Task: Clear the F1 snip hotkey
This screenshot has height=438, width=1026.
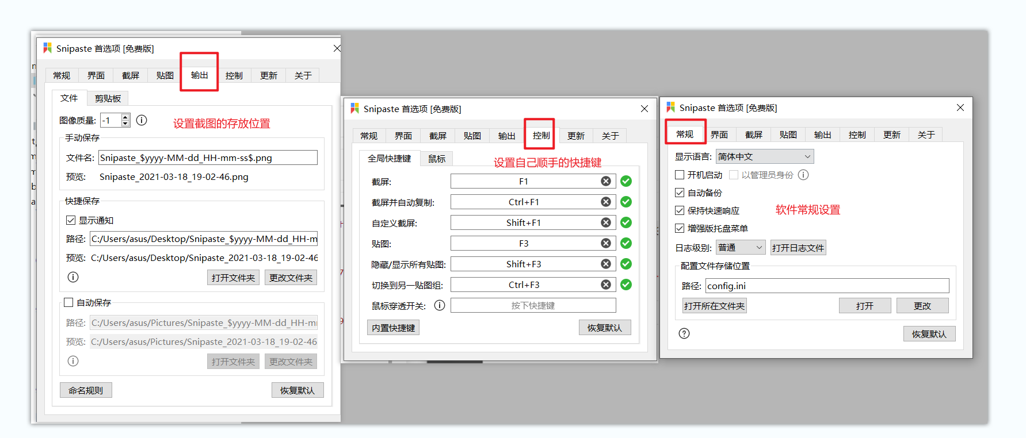Action: click(606, 181)
